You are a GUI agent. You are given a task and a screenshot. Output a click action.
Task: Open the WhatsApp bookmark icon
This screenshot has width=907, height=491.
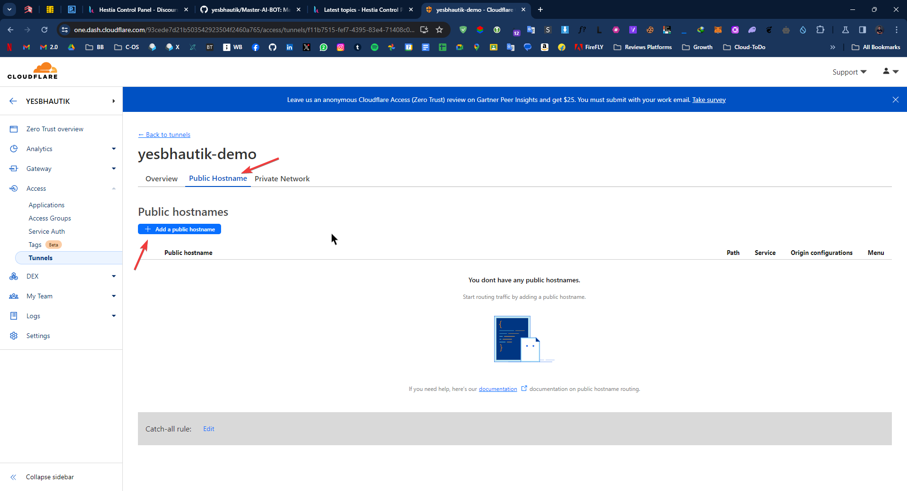[x=324, y=47]
